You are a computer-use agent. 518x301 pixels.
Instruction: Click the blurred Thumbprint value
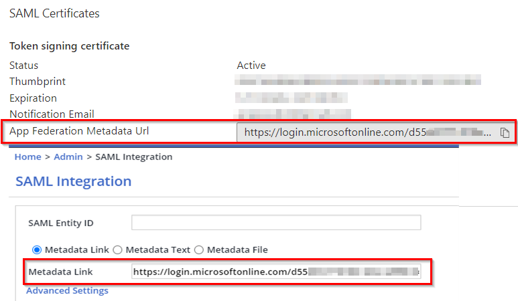(359, 82)
